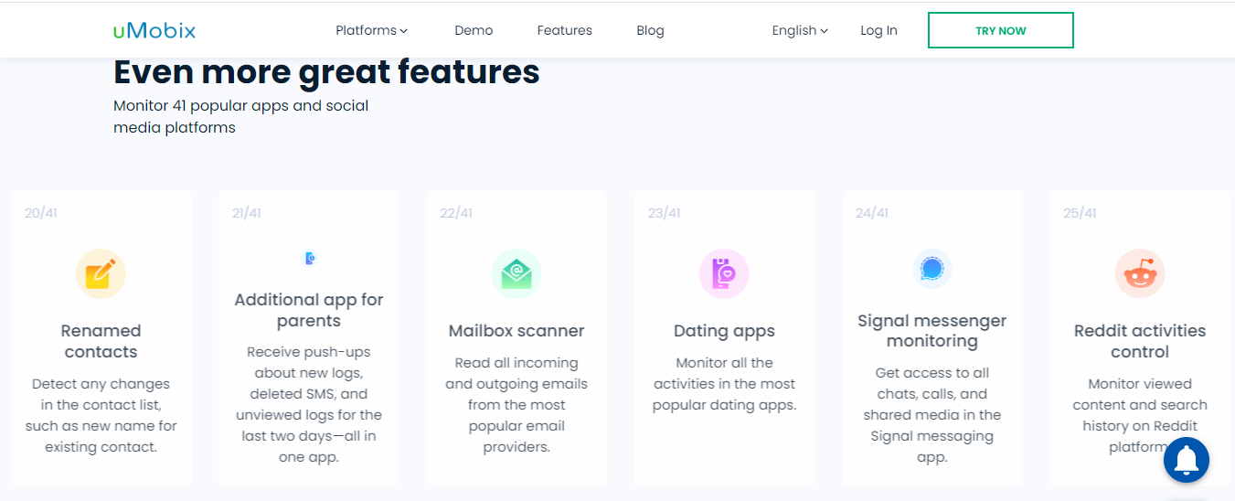Click the Dating apps card heading
This screenshot has height=501, width=1235.
point(724,331)
